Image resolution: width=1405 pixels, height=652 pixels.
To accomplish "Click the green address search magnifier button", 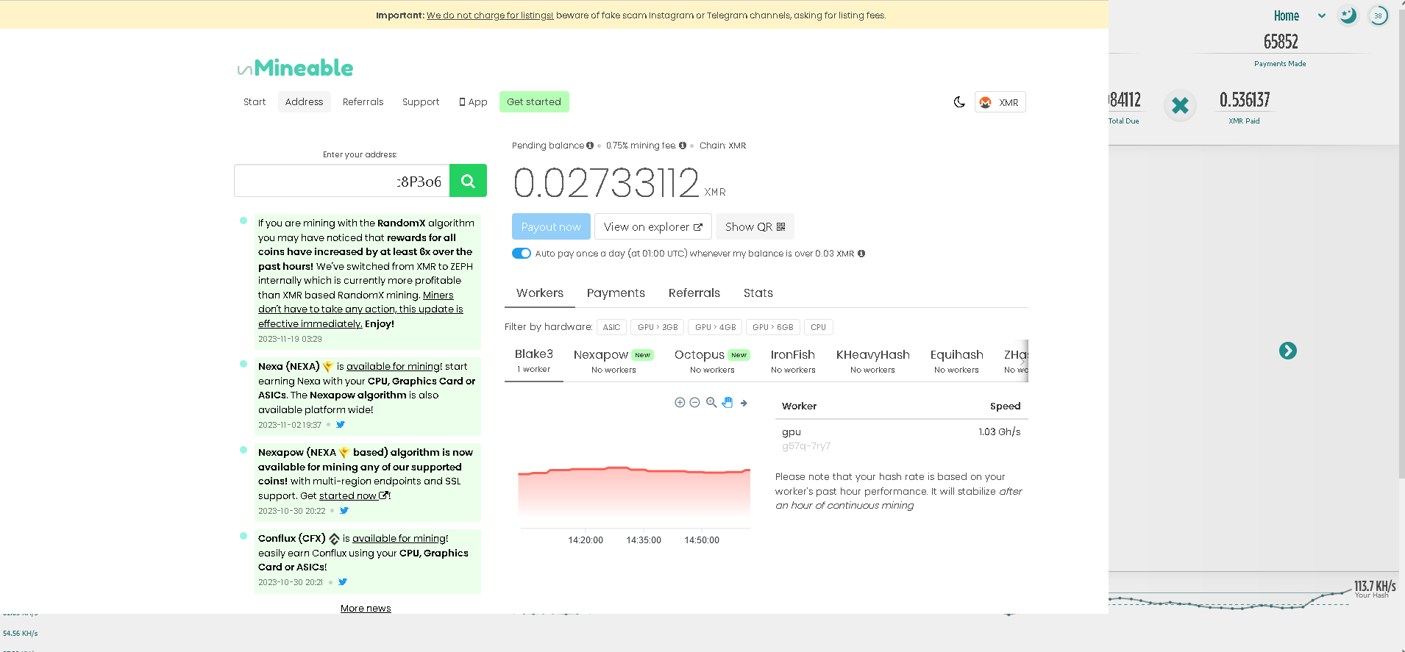I will [468, 181].
